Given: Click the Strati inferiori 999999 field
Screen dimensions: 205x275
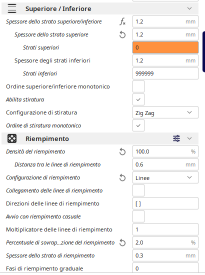Looking at the screenshot, I should [165, 73].
